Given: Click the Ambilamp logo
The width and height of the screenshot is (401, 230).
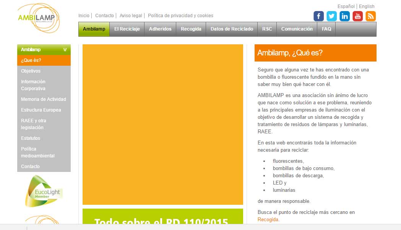Looking at the screenshot, I should (x=39, y=18).
